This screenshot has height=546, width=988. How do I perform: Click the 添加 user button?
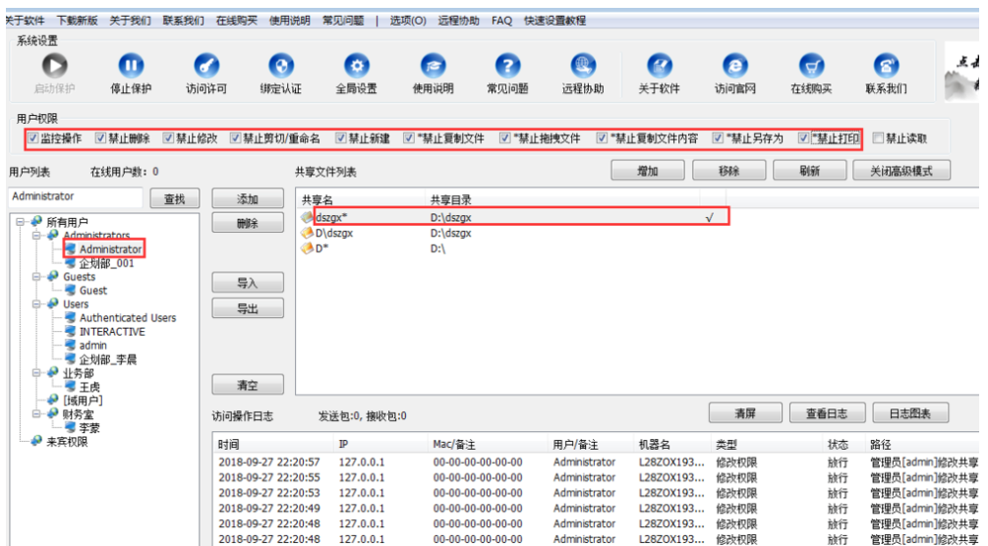[x=248, y=198]
